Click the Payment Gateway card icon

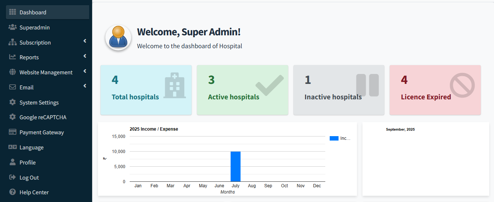pos(13,132)
